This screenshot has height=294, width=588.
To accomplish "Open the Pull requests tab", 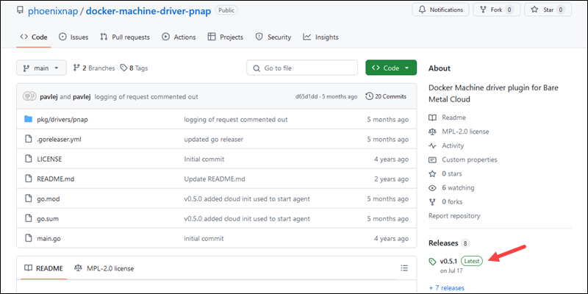I will (x=125, y=37).
